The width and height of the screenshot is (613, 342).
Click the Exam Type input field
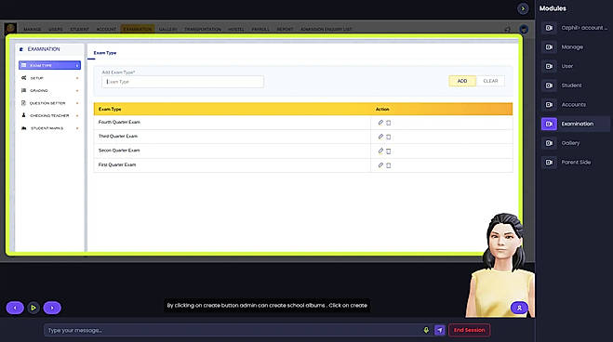182,82
